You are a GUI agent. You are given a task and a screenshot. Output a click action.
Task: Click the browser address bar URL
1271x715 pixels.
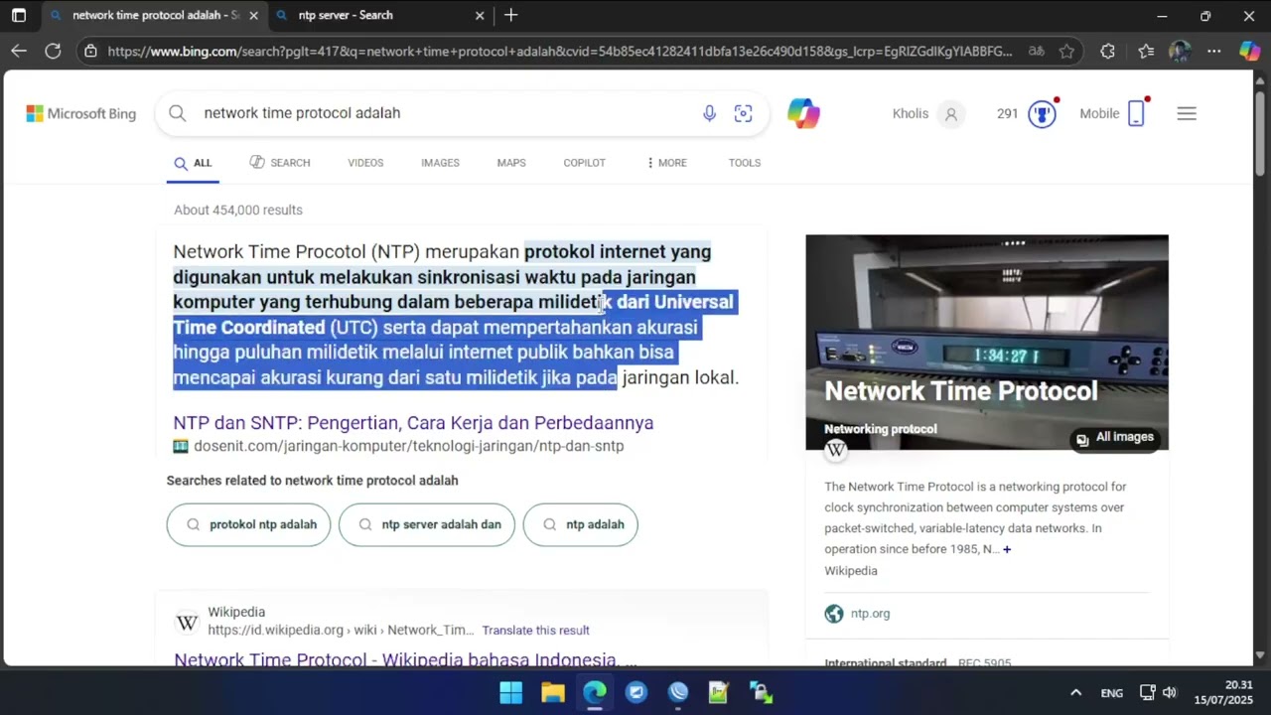560,52
